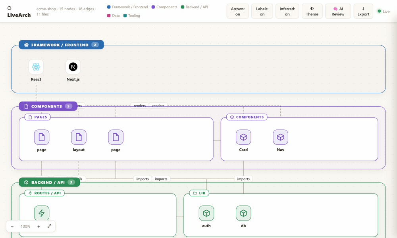Collapse the Framework / Frontend group header
The image size is (397, 238).
61,45
